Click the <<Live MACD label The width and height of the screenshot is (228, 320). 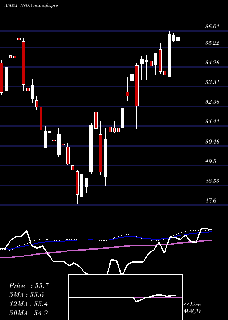click(192, 308)
